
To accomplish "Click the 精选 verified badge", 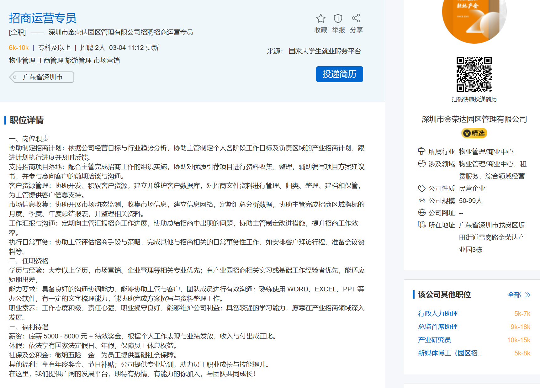I will point(474,133).
